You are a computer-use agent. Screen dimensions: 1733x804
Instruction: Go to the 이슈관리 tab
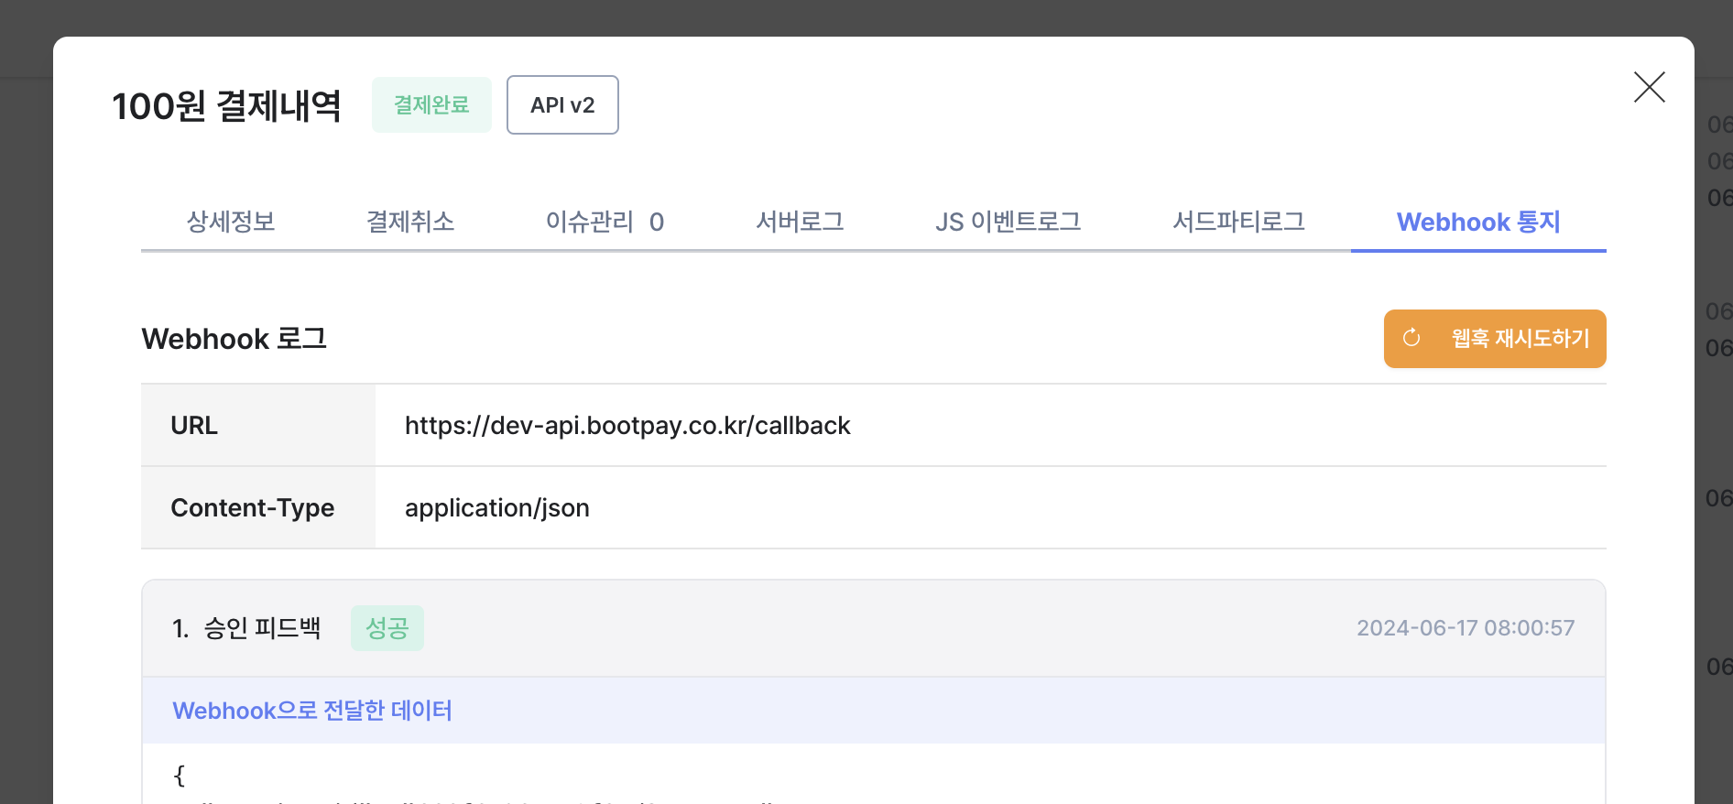[604, 222]
